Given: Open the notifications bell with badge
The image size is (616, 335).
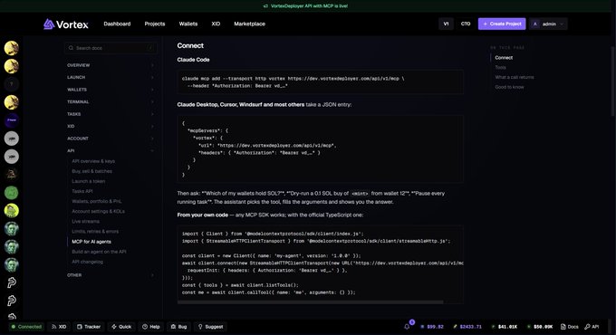Looking at the screenshot, I should [x=407, y=326].
